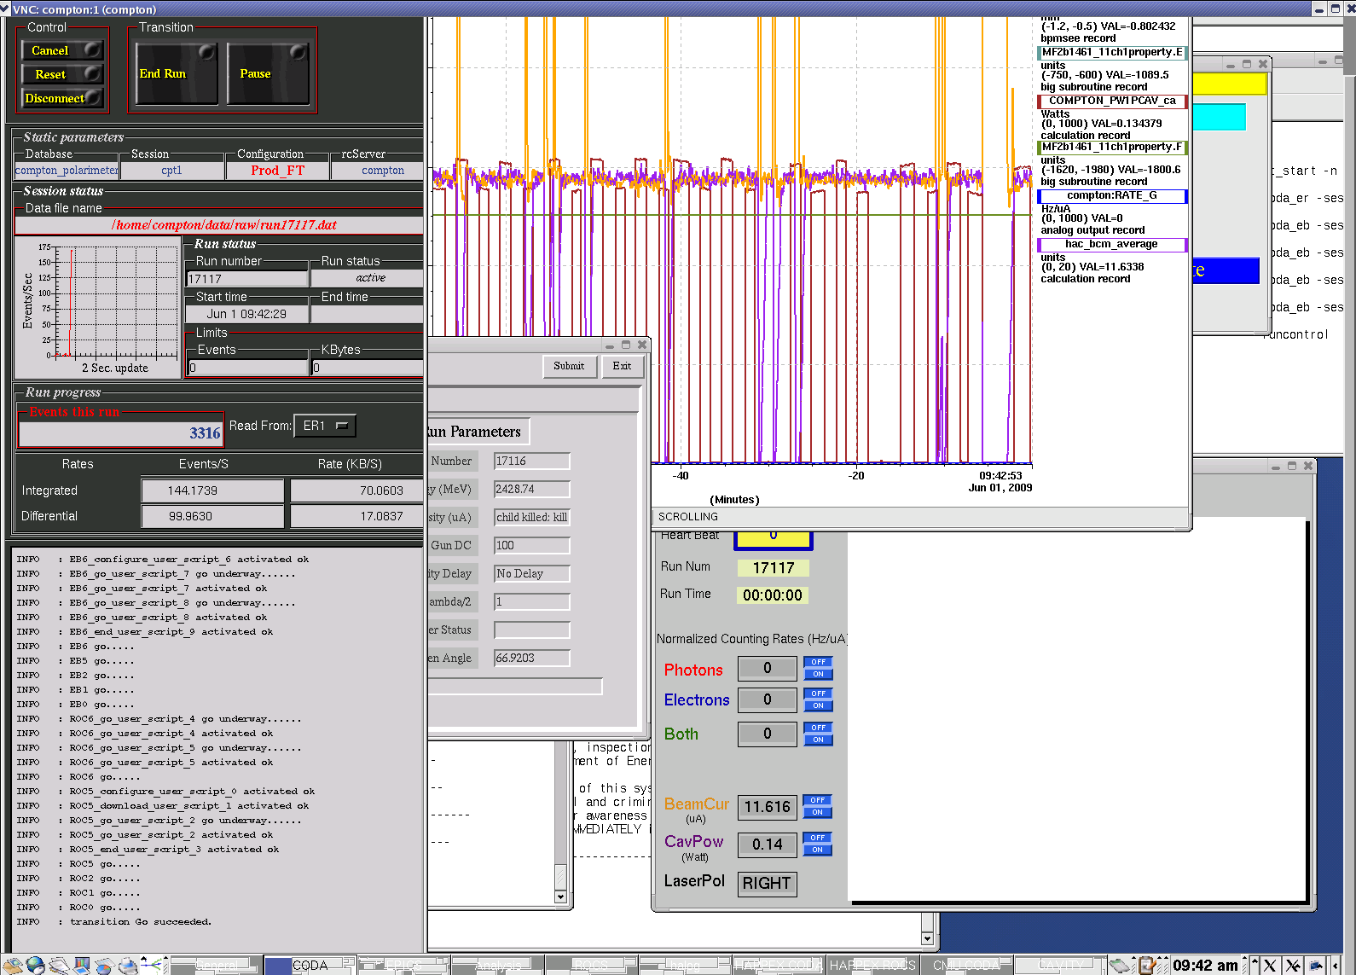Switch to the CMU CODA desktop in pager
Viewport: 1356px width, 975px height.
coord(966,966)
